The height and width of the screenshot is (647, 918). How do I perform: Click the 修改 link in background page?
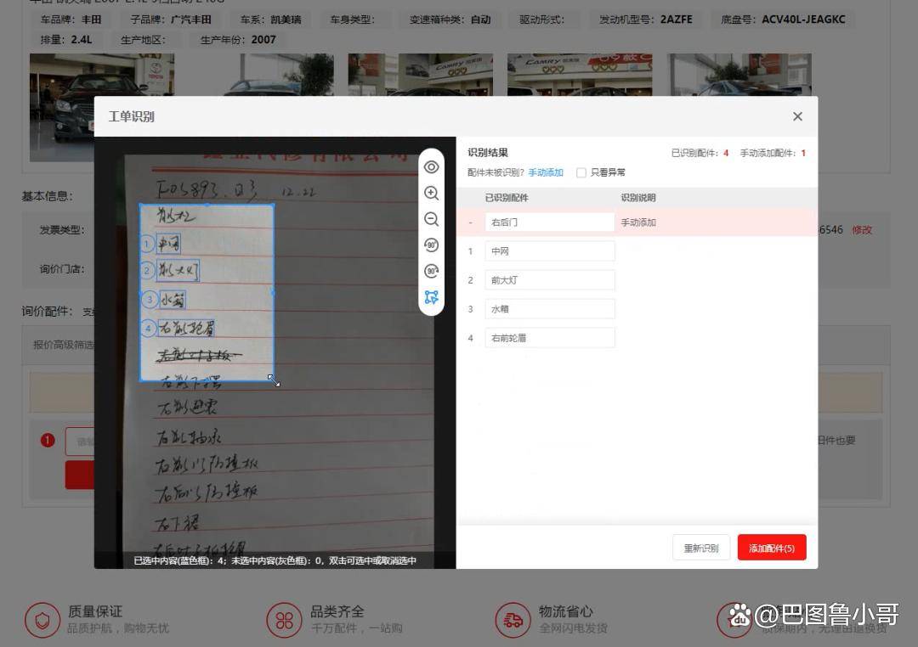click(862, 230)
